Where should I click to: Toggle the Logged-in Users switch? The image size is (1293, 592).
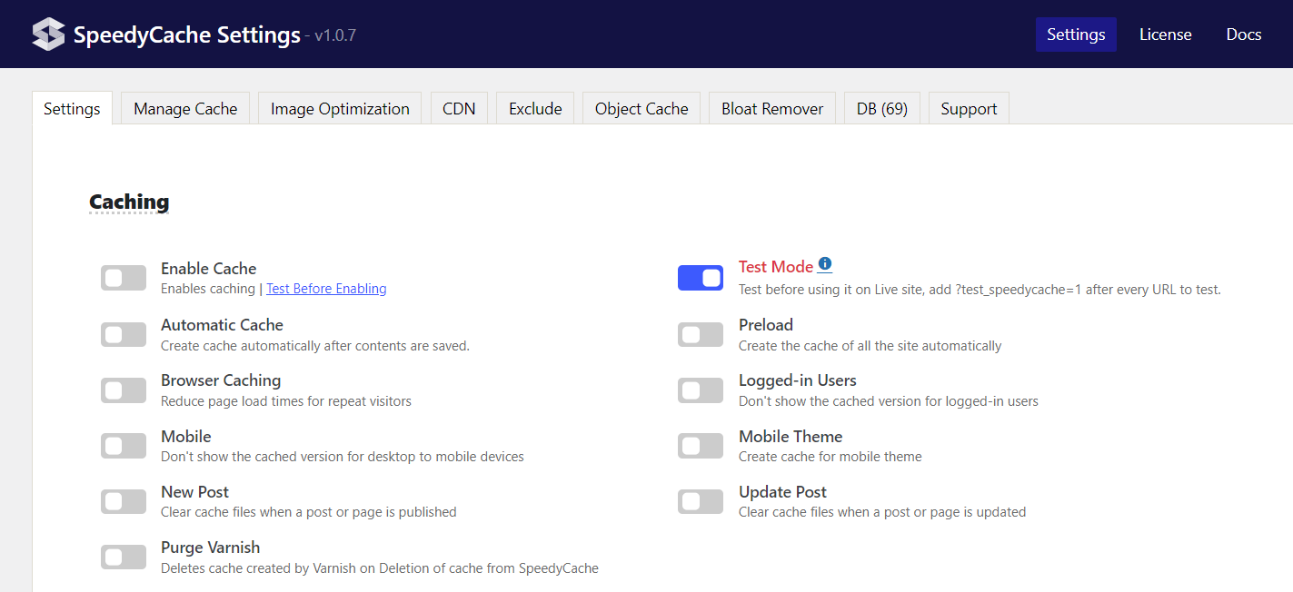tap(701, 390)
